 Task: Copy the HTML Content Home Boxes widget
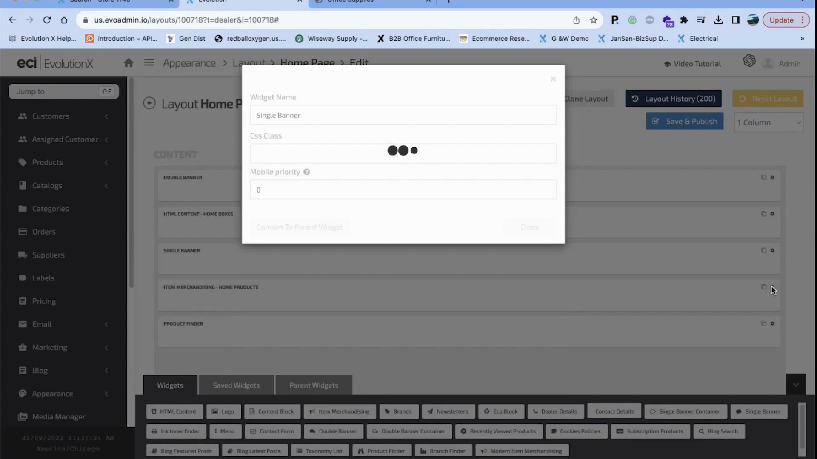[x=763, y=214]
